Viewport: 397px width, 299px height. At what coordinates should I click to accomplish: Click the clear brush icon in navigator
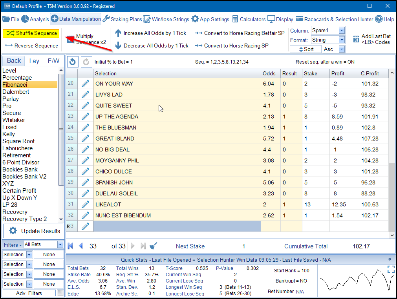click(154, 246)
